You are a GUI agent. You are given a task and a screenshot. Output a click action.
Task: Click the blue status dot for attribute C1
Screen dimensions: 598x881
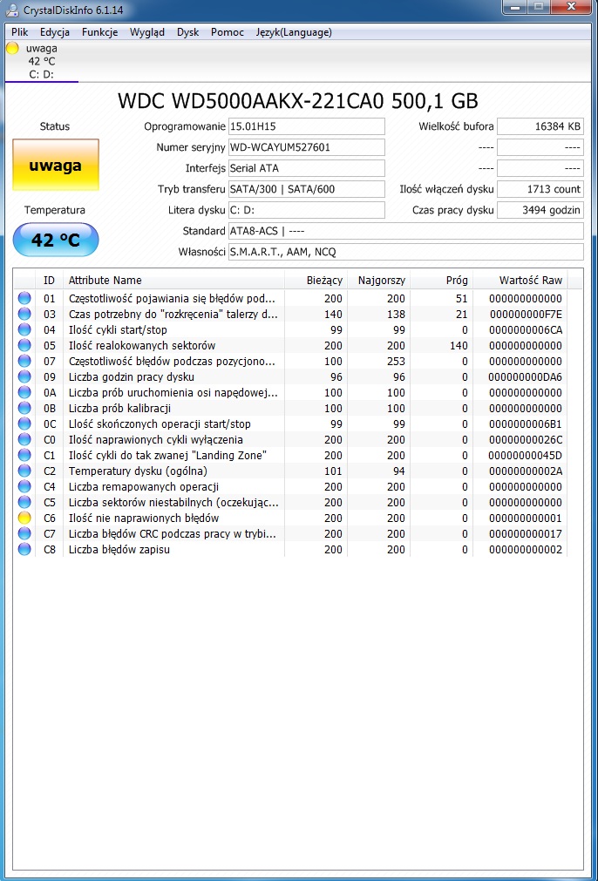click(24, 456)
